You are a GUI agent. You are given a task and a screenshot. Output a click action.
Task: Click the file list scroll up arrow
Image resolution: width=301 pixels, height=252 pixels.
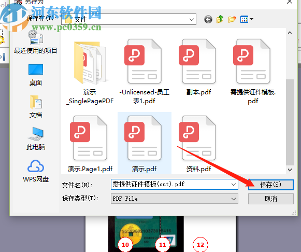[x=290, y=33]
